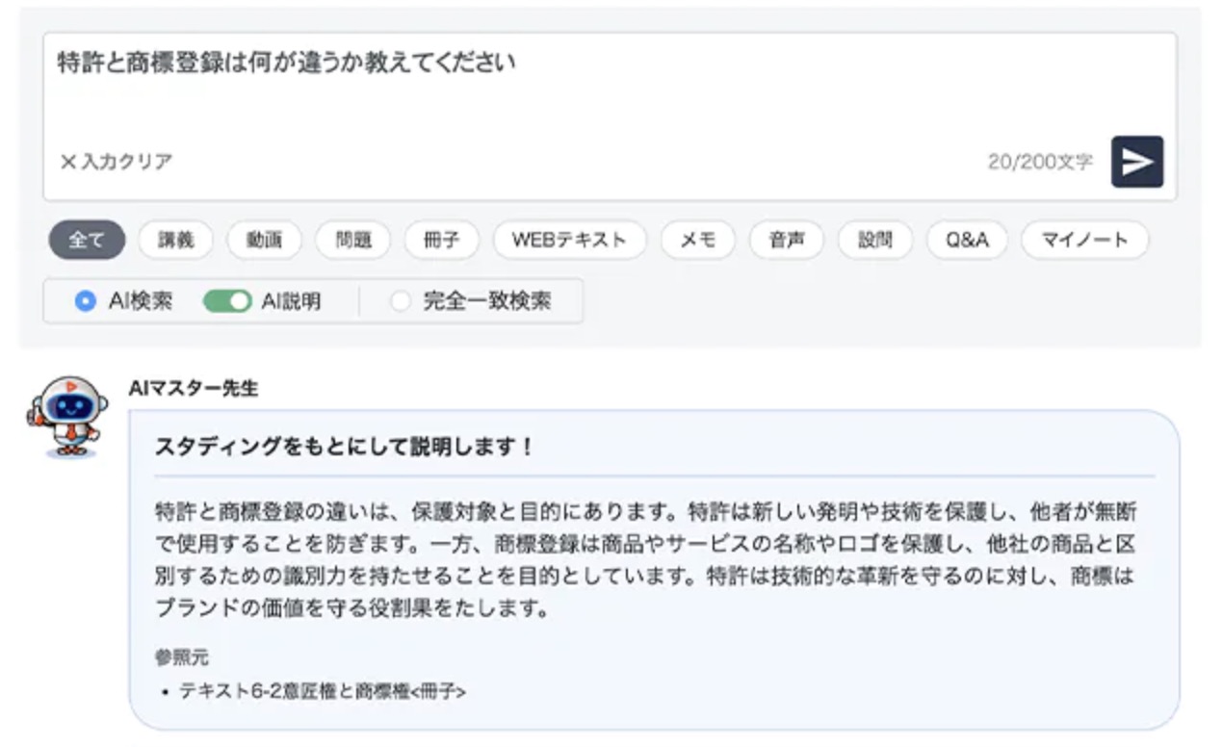This screenshot has height=747, width=1223.
Task: Click the AIマスター先生 name label
Action: 194,388
